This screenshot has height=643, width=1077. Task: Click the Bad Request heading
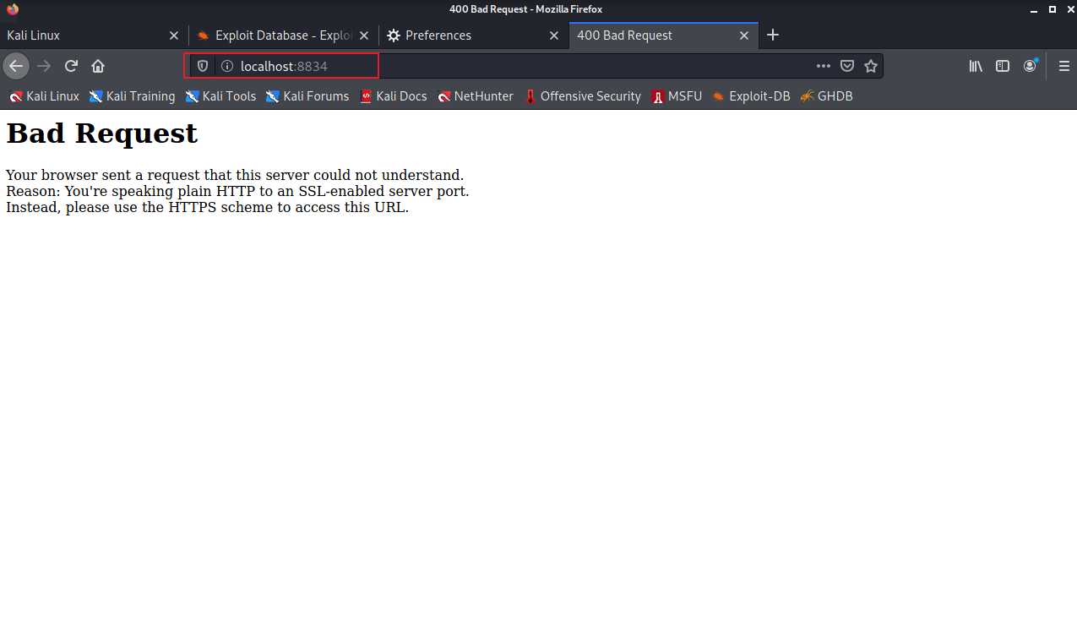pos(101,134)
